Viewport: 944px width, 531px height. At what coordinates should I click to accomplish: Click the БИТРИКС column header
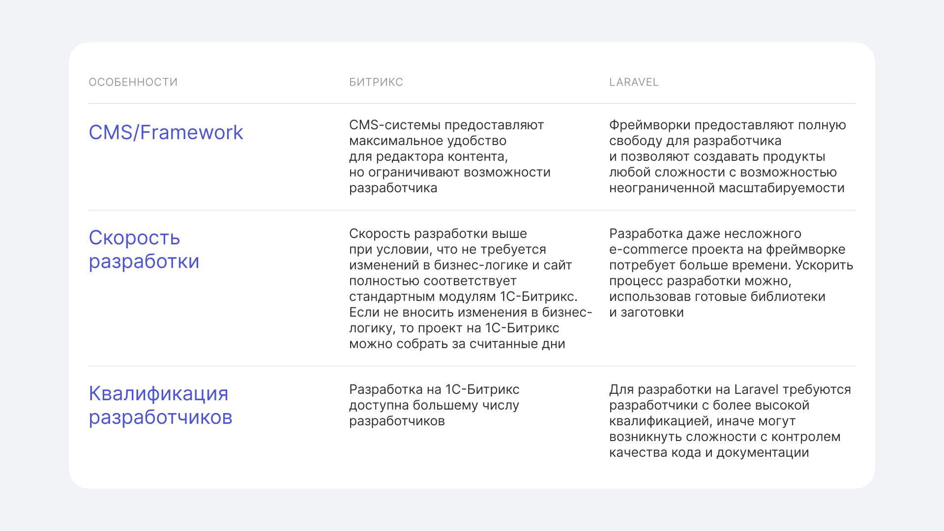point(376,82)
